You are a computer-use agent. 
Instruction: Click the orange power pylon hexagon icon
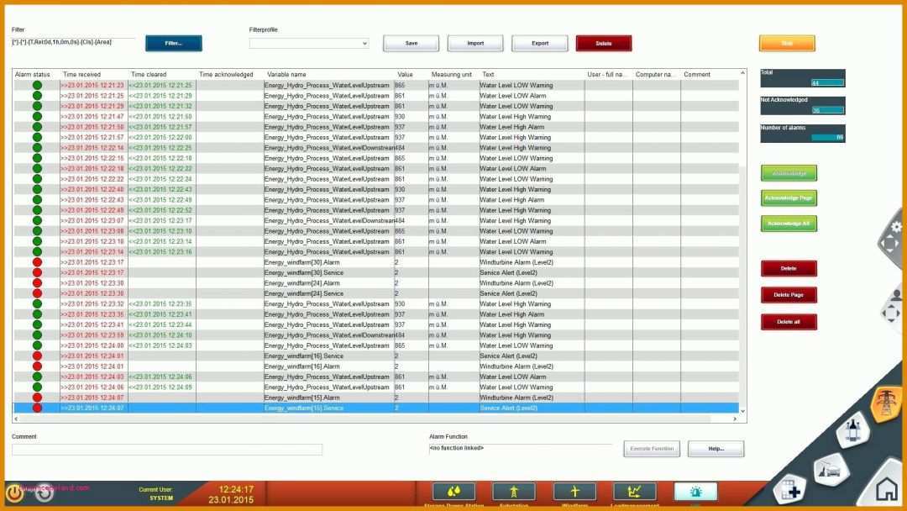(886, 403)
